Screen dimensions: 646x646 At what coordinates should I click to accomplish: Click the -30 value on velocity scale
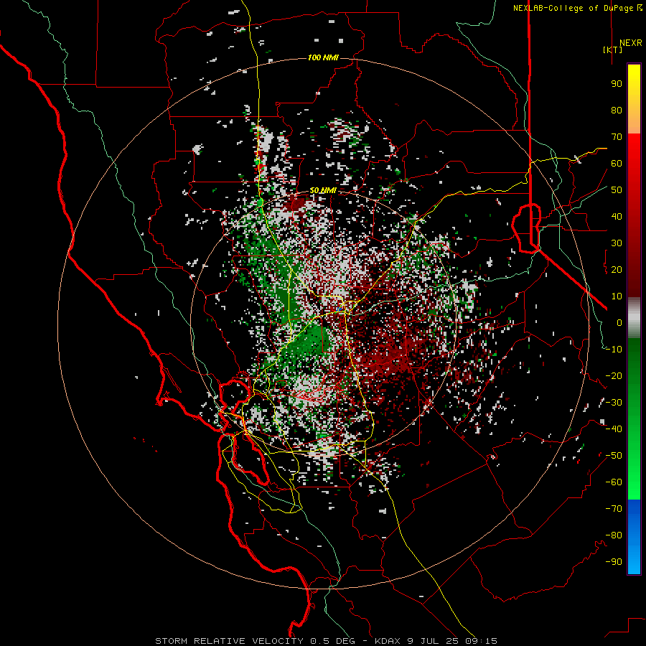[x=614, y=403]
